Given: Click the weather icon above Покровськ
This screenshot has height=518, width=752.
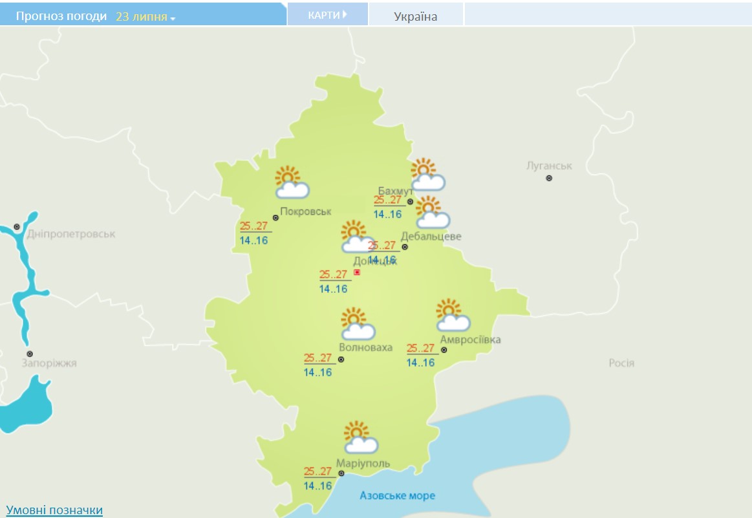Looking at the screenshot, I should pos(292,182).
